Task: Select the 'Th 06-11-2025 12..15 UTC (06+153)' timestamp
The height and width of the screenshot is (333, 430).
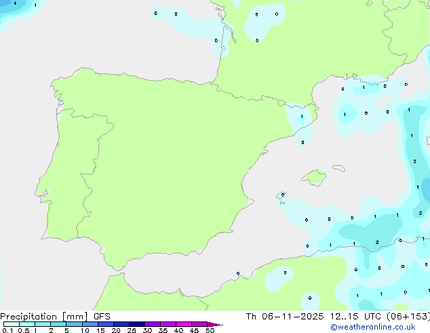Action: click(338, 317)
